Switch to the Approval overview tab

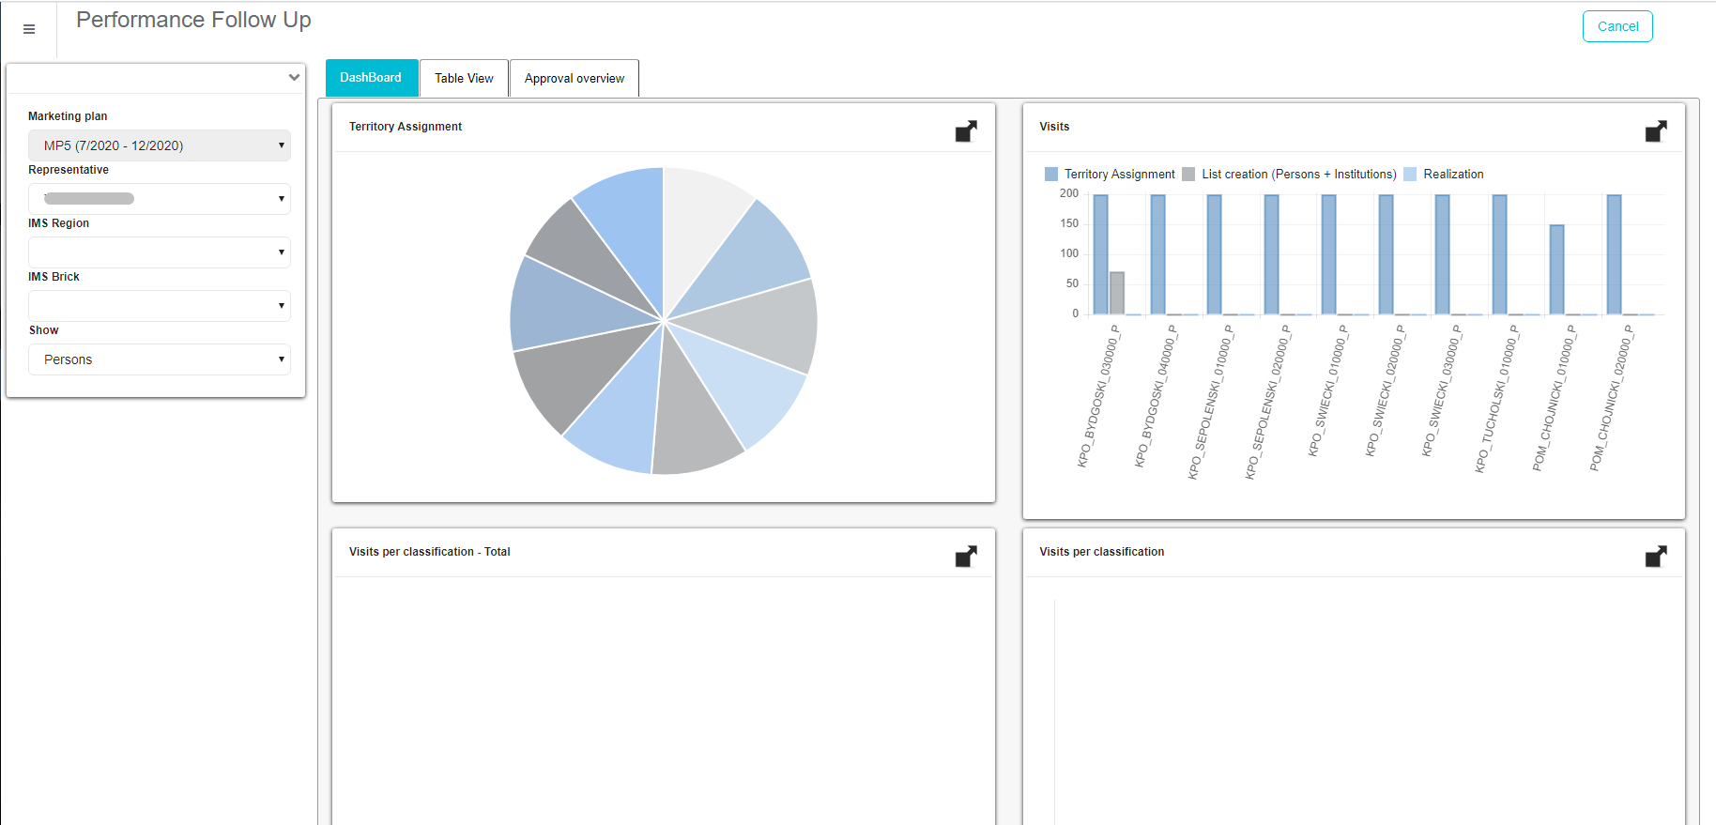coord(574,78)
